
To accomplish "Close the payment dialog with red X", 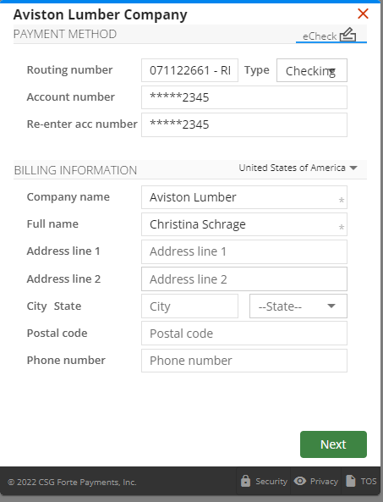I will click(364, 14).
